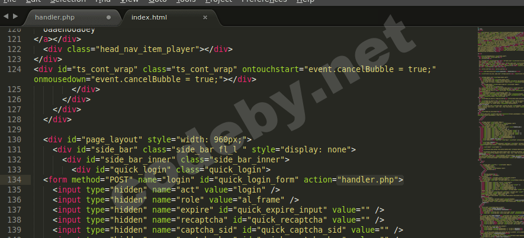Open the Preferences menu
The width and height of the screenshot is (524, 238).
tap(264, 1)
